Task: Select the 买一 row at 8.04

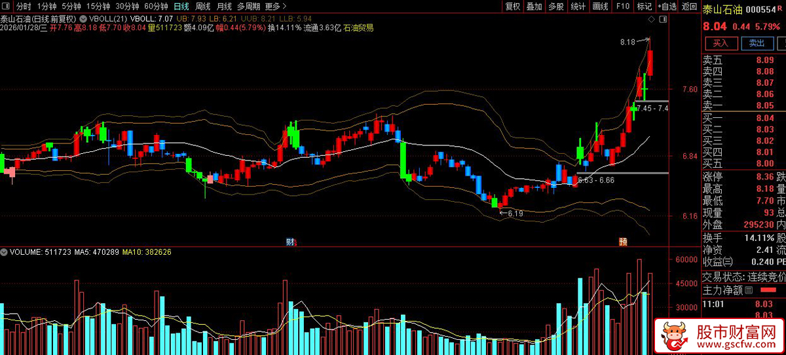Action: coord(743,118)
